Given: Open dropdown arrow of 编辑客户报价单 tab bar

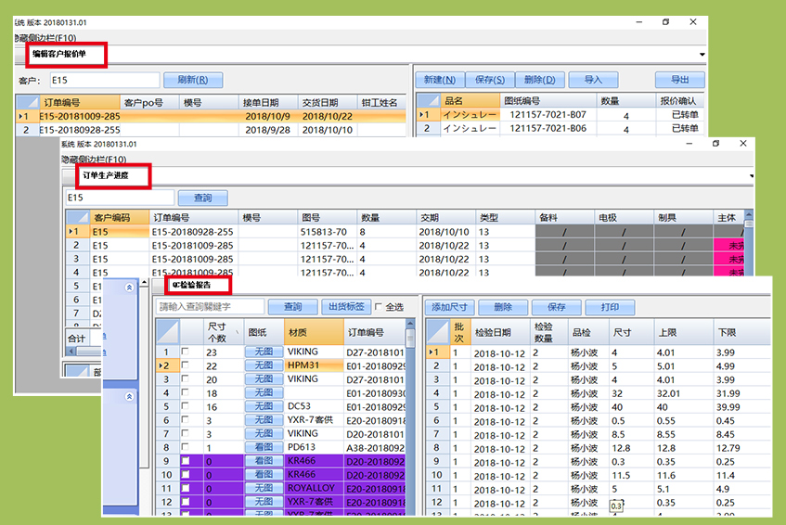Looking at the screenshot, I should click(x=702, y=55).
